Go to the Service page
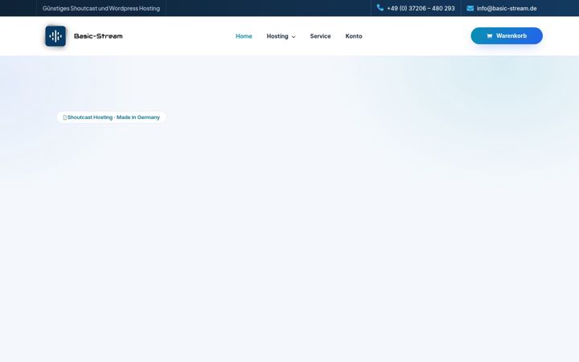Screen dimensions: 579x362 tap(320, 36)
